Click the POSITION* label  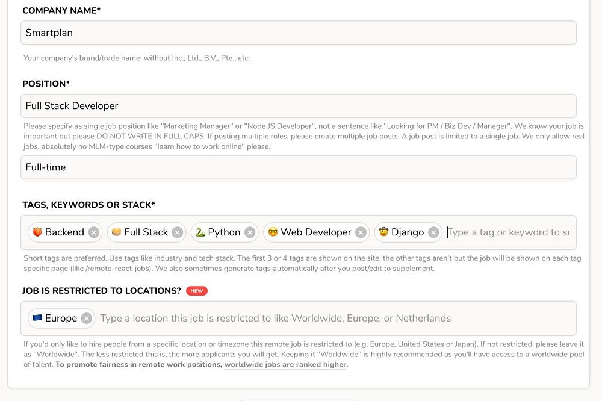pos(46,83)
